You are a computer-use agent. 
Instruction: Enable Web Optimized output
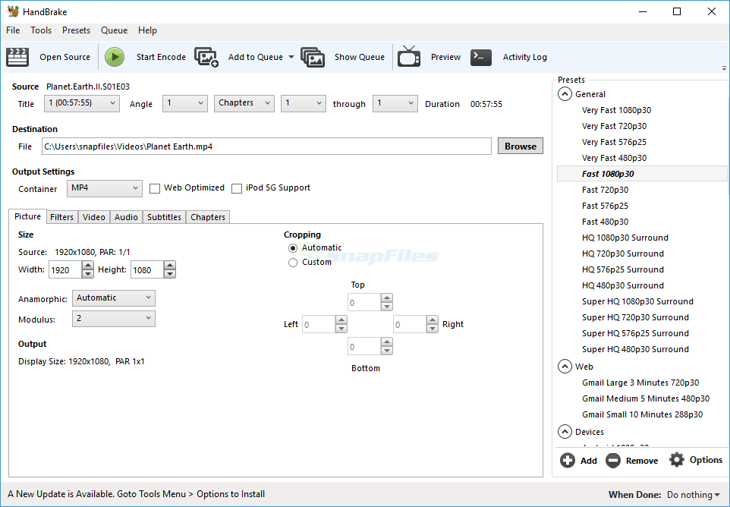click(155, 187)
